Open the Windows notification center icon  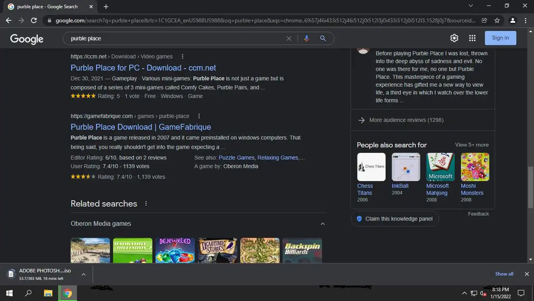click(x=521, y=293)
